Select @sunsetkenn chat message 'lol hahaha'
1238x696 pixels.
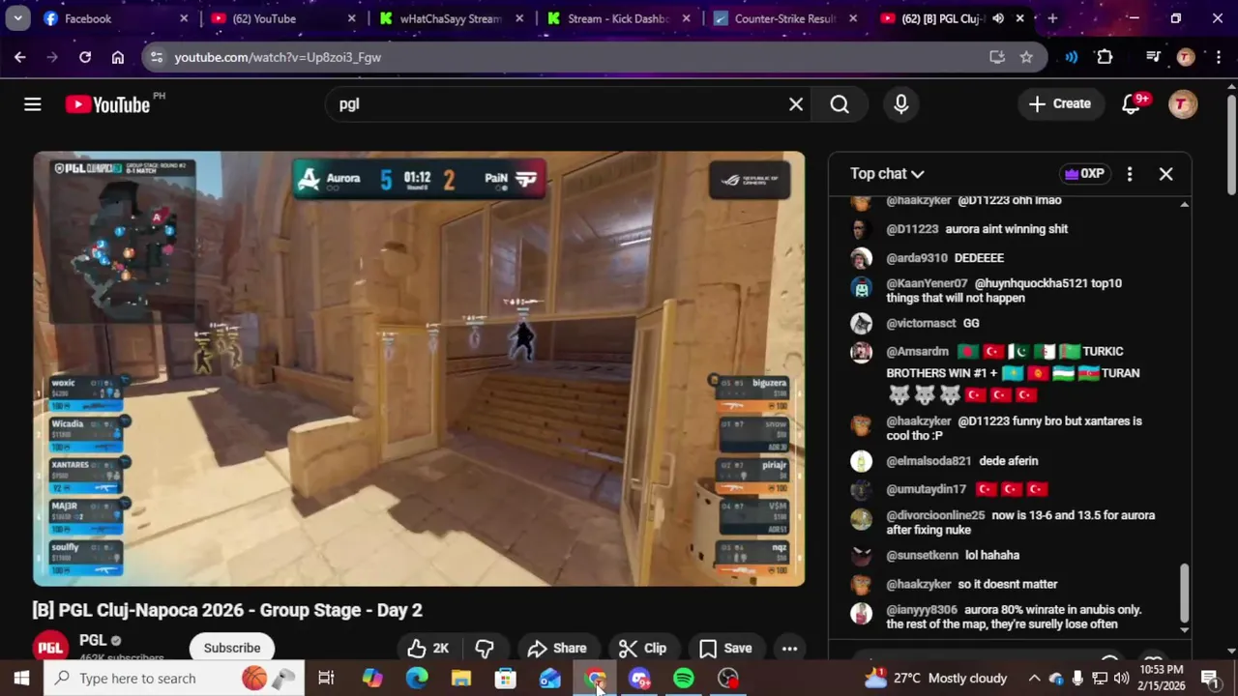[x=992, y=555]
